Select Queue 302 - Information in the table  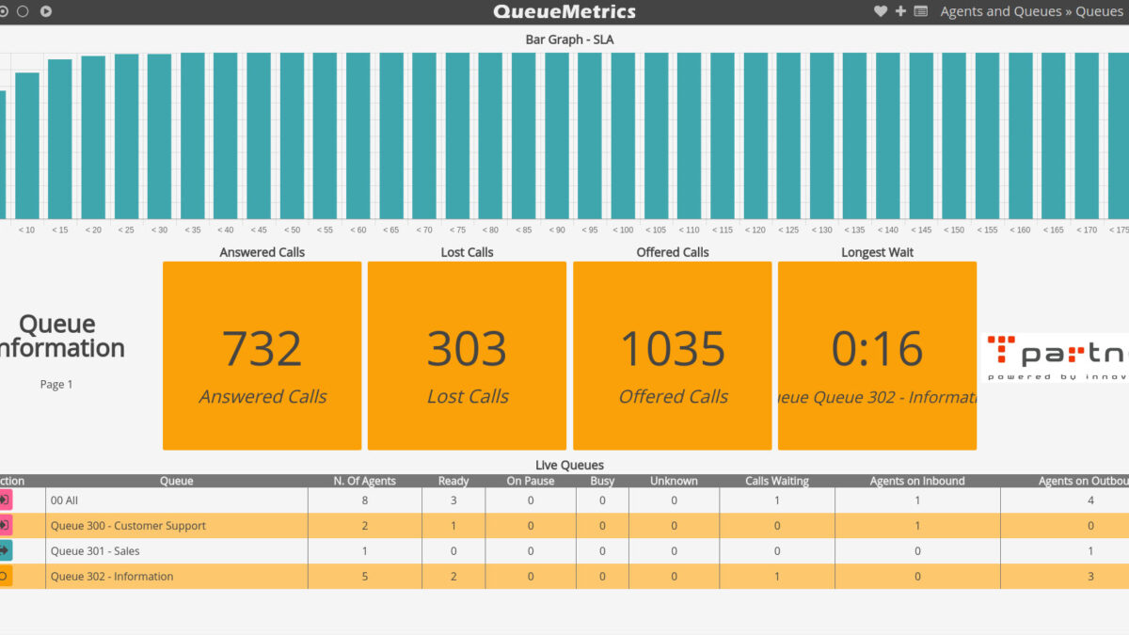click(112, 577)
